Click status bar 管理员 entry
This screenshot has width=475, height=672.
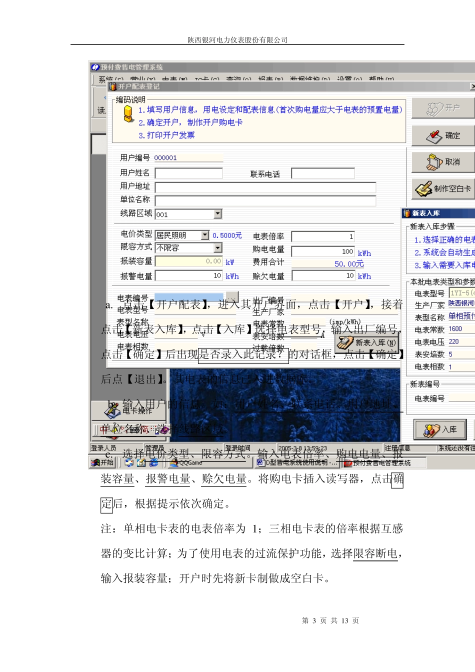[154, 448]
